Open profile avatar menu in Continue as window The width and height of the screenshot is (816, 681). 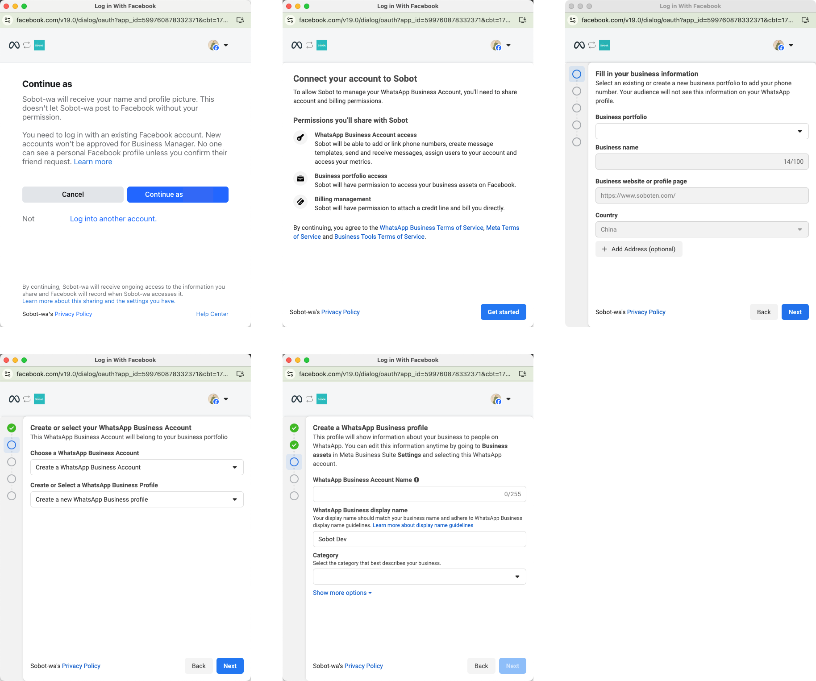pyautogui.click(x=218, y=45)
